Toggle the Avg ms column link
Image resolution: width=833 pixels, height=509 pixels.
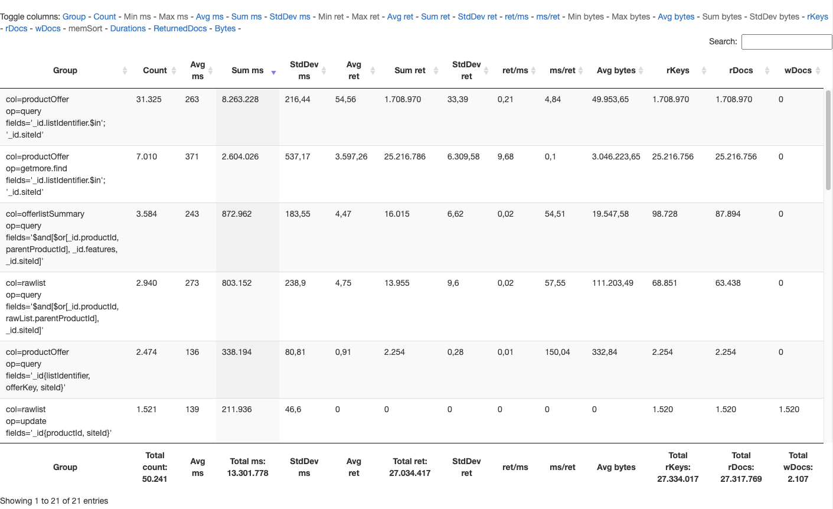[x=210, y=17]
